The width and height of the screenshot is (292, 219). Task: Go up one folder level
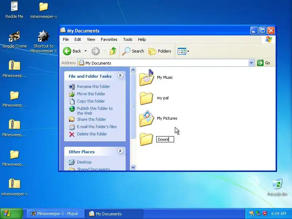tap(113, 51)
